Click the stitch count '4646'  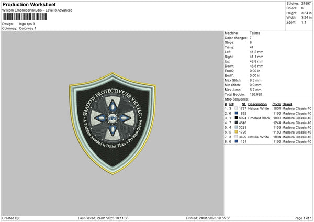(x=242, y=123)
